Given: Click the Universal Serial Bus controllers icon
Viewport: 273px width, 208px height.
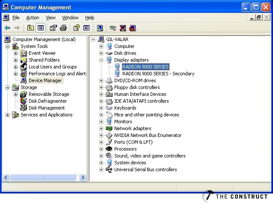Looking at the screenshot, I should click(x=109, y=169).
